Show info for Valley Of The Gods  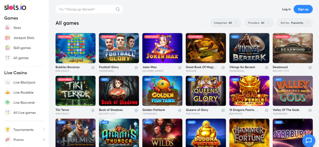click(310, 110)
